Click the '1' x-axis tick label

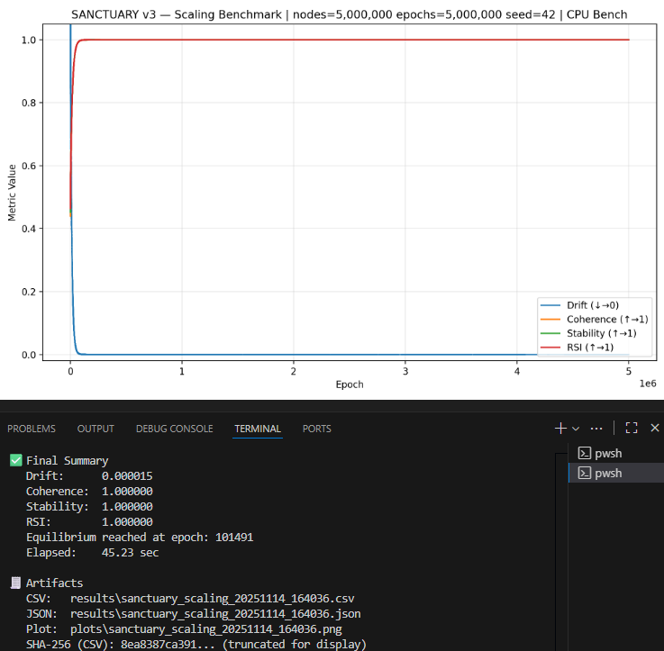pos(182,371)
